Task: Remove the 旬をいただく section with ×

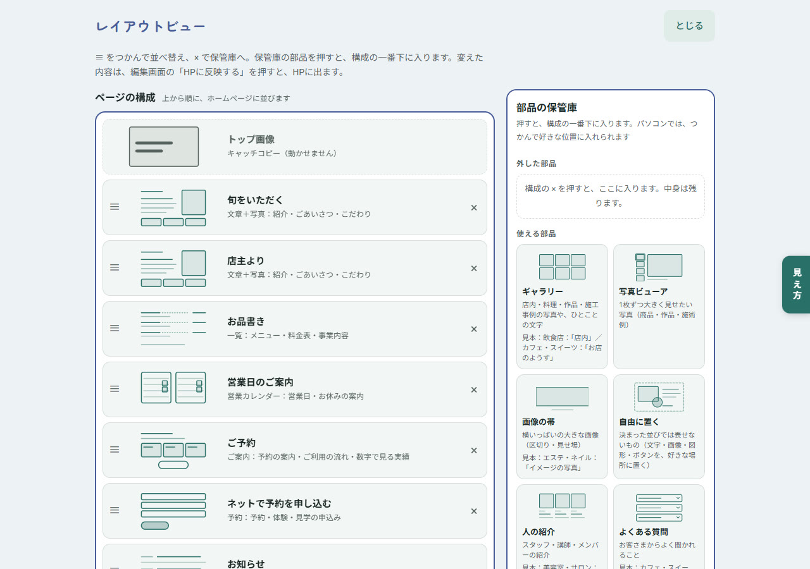Action: (x=474, y=207)
